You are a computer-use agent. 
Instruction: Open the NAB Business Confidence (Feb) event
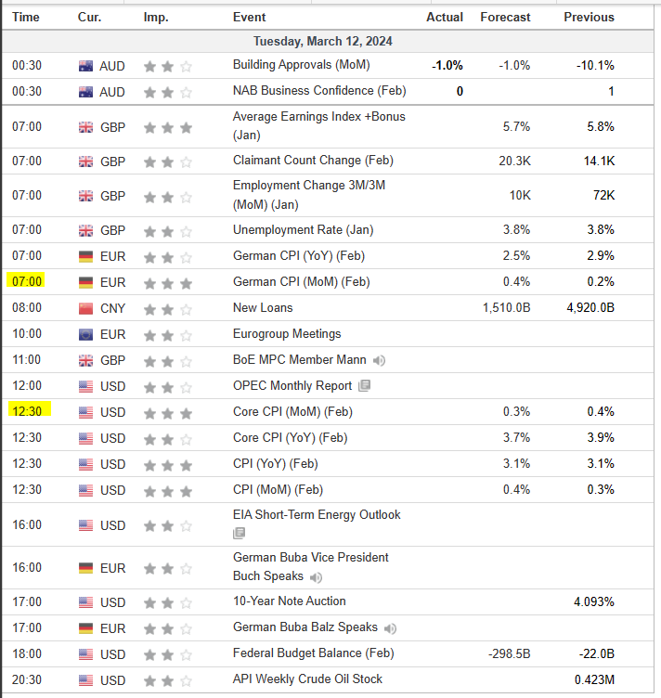click(x=318, y=91)
